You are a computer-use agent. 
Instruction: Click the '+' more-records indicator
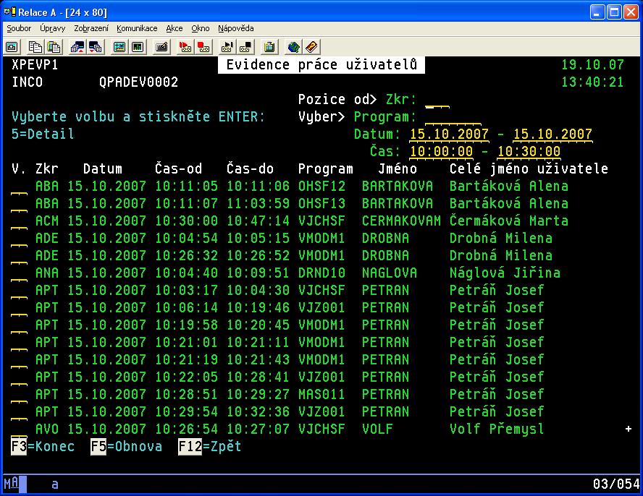[629, 429]
